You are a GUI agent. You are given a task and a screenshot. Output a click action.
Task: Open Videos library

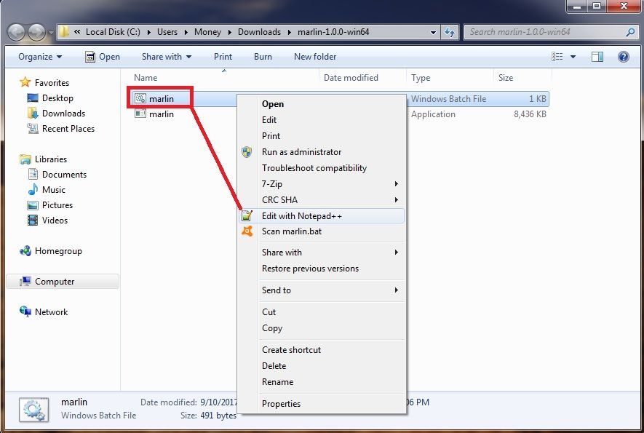click(47, 221)
